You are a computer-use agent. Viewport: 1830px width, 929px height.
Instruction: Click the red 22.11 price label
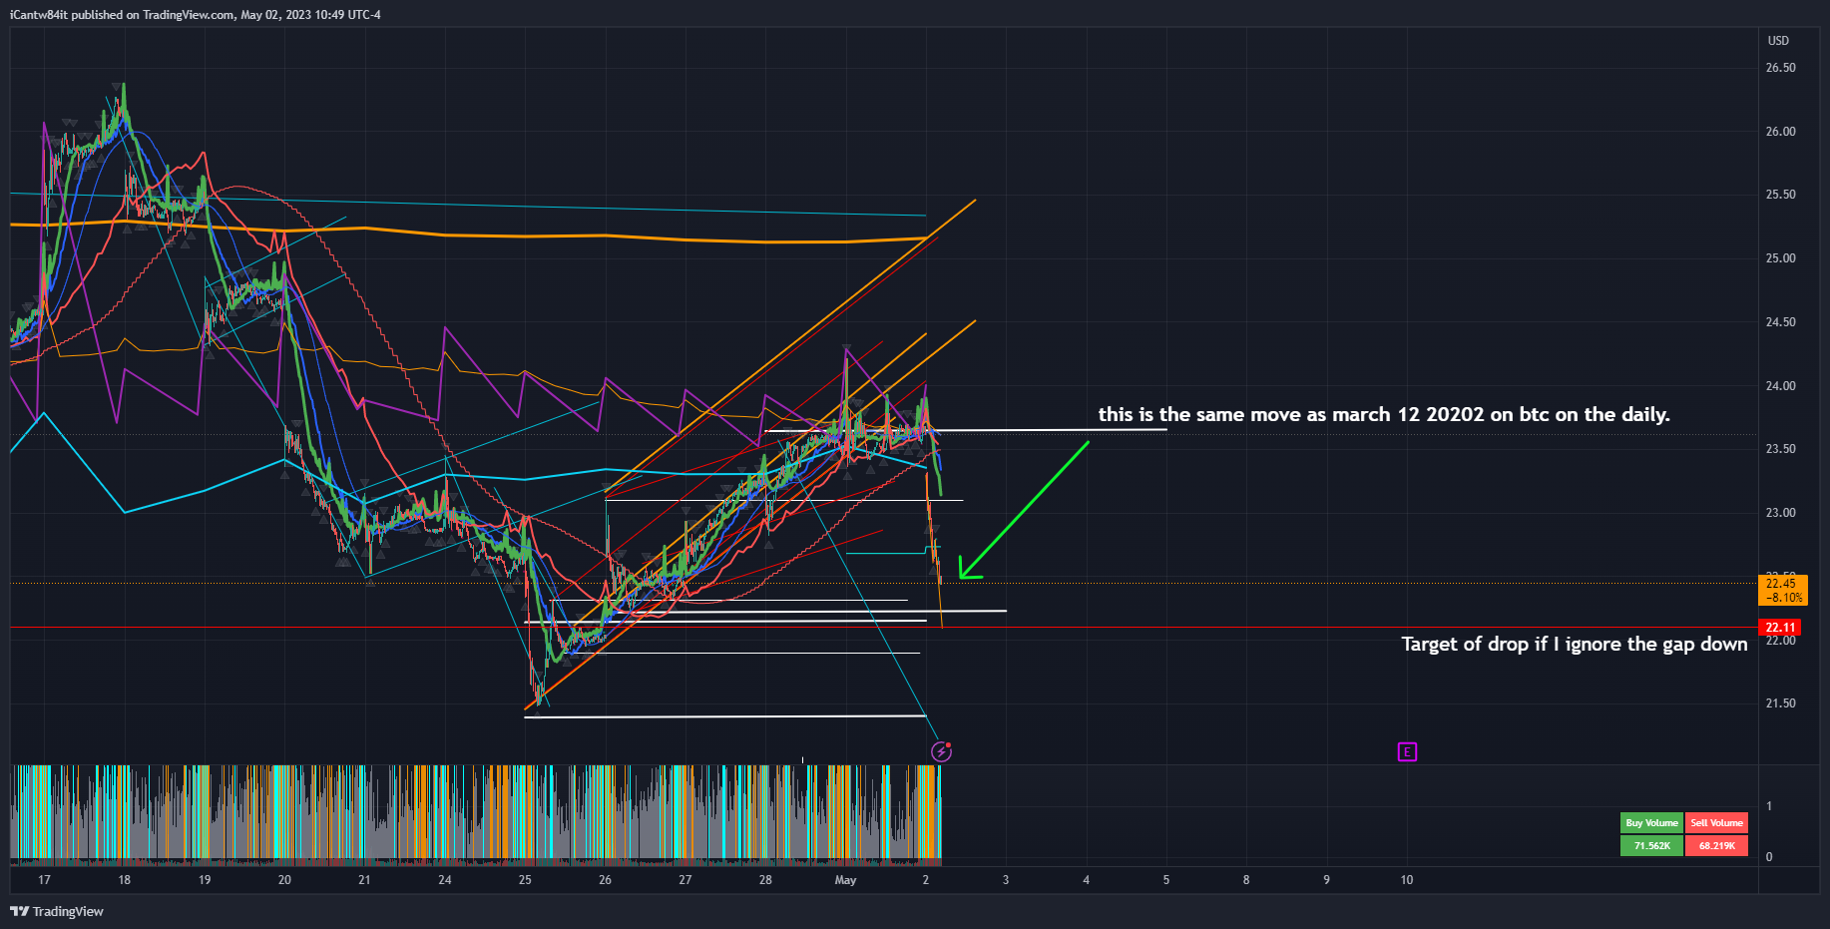coord(1781,628)
